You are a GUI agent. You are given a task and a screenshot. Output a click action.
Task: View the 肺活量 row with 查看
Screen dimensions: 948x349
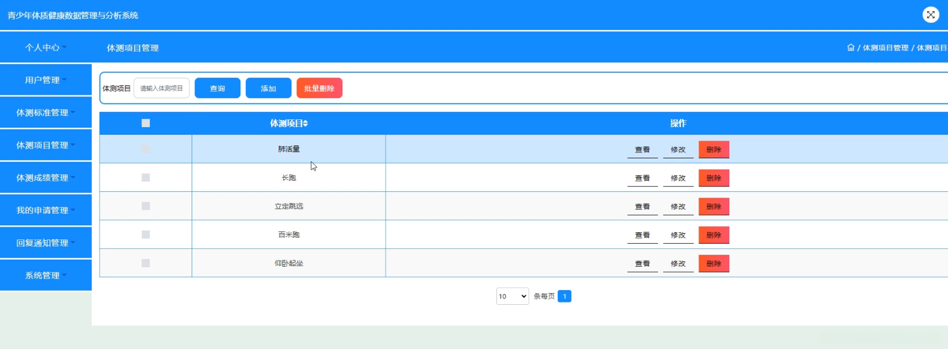click(x=643, y=149)
